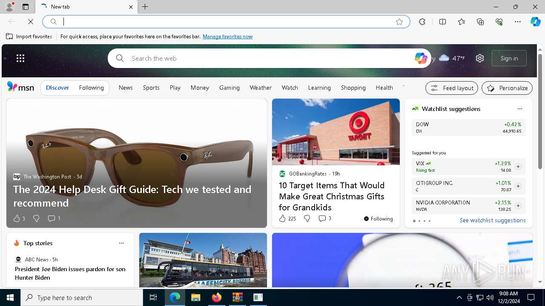Dislike the Gift Guide article
This screenshot has height=306, width=545.
point(36,218)
